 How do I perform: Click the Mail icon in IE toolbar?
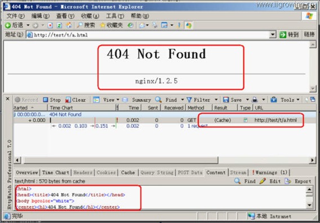142,25
